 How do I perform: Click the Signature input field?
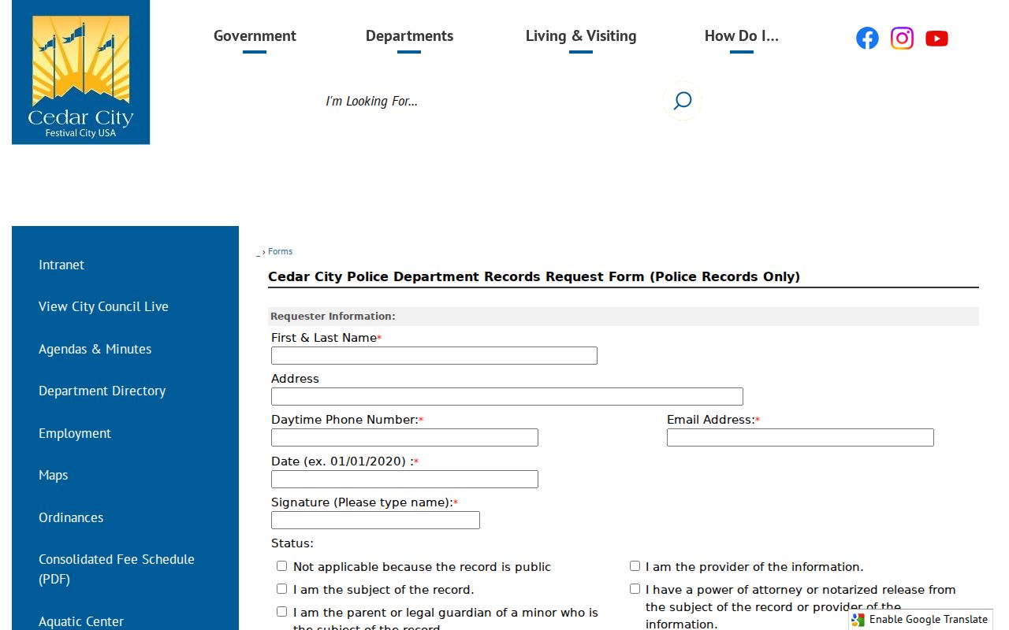click(375, 521)
